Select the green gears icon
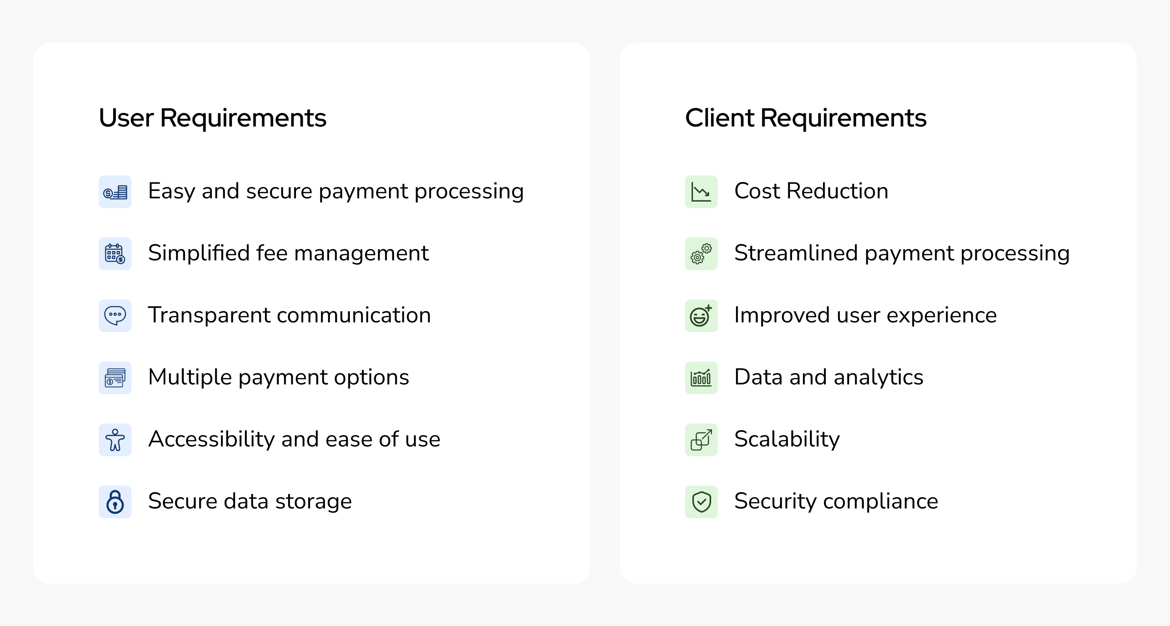1170x626 pixels. pos(701,254)
